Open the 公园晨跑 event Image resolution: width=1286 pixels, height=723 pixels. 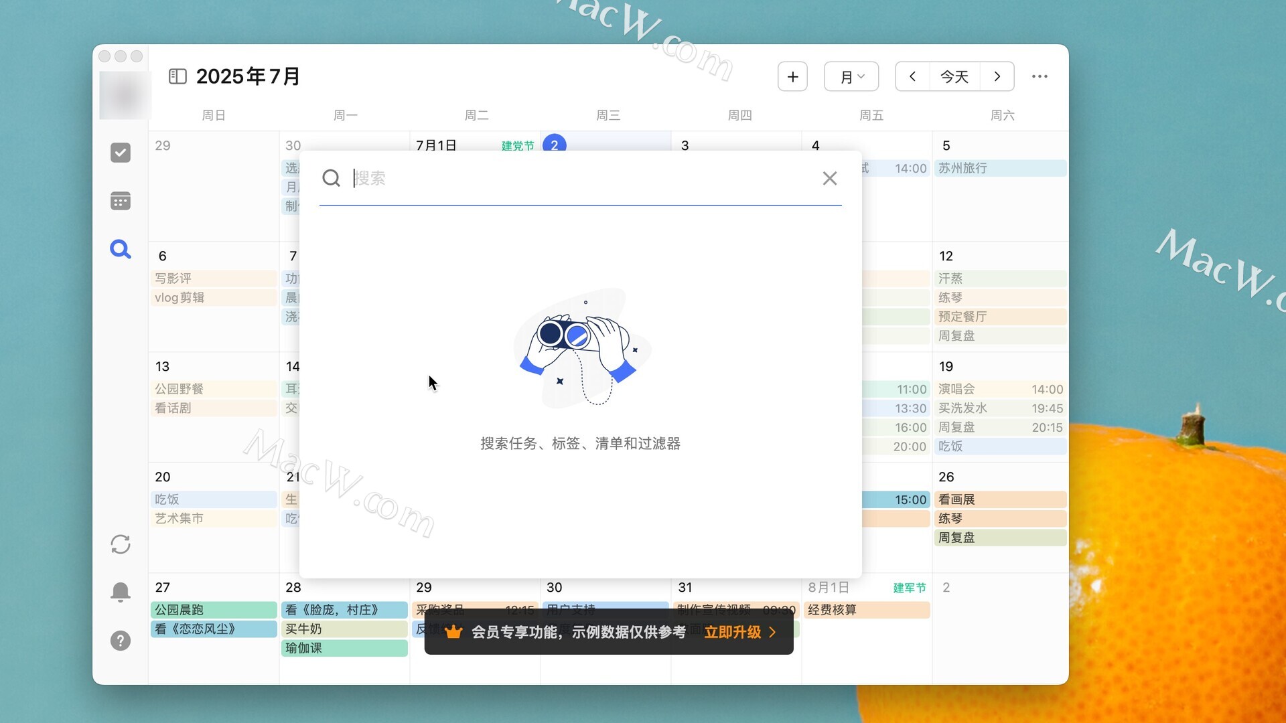click(214, 610)
